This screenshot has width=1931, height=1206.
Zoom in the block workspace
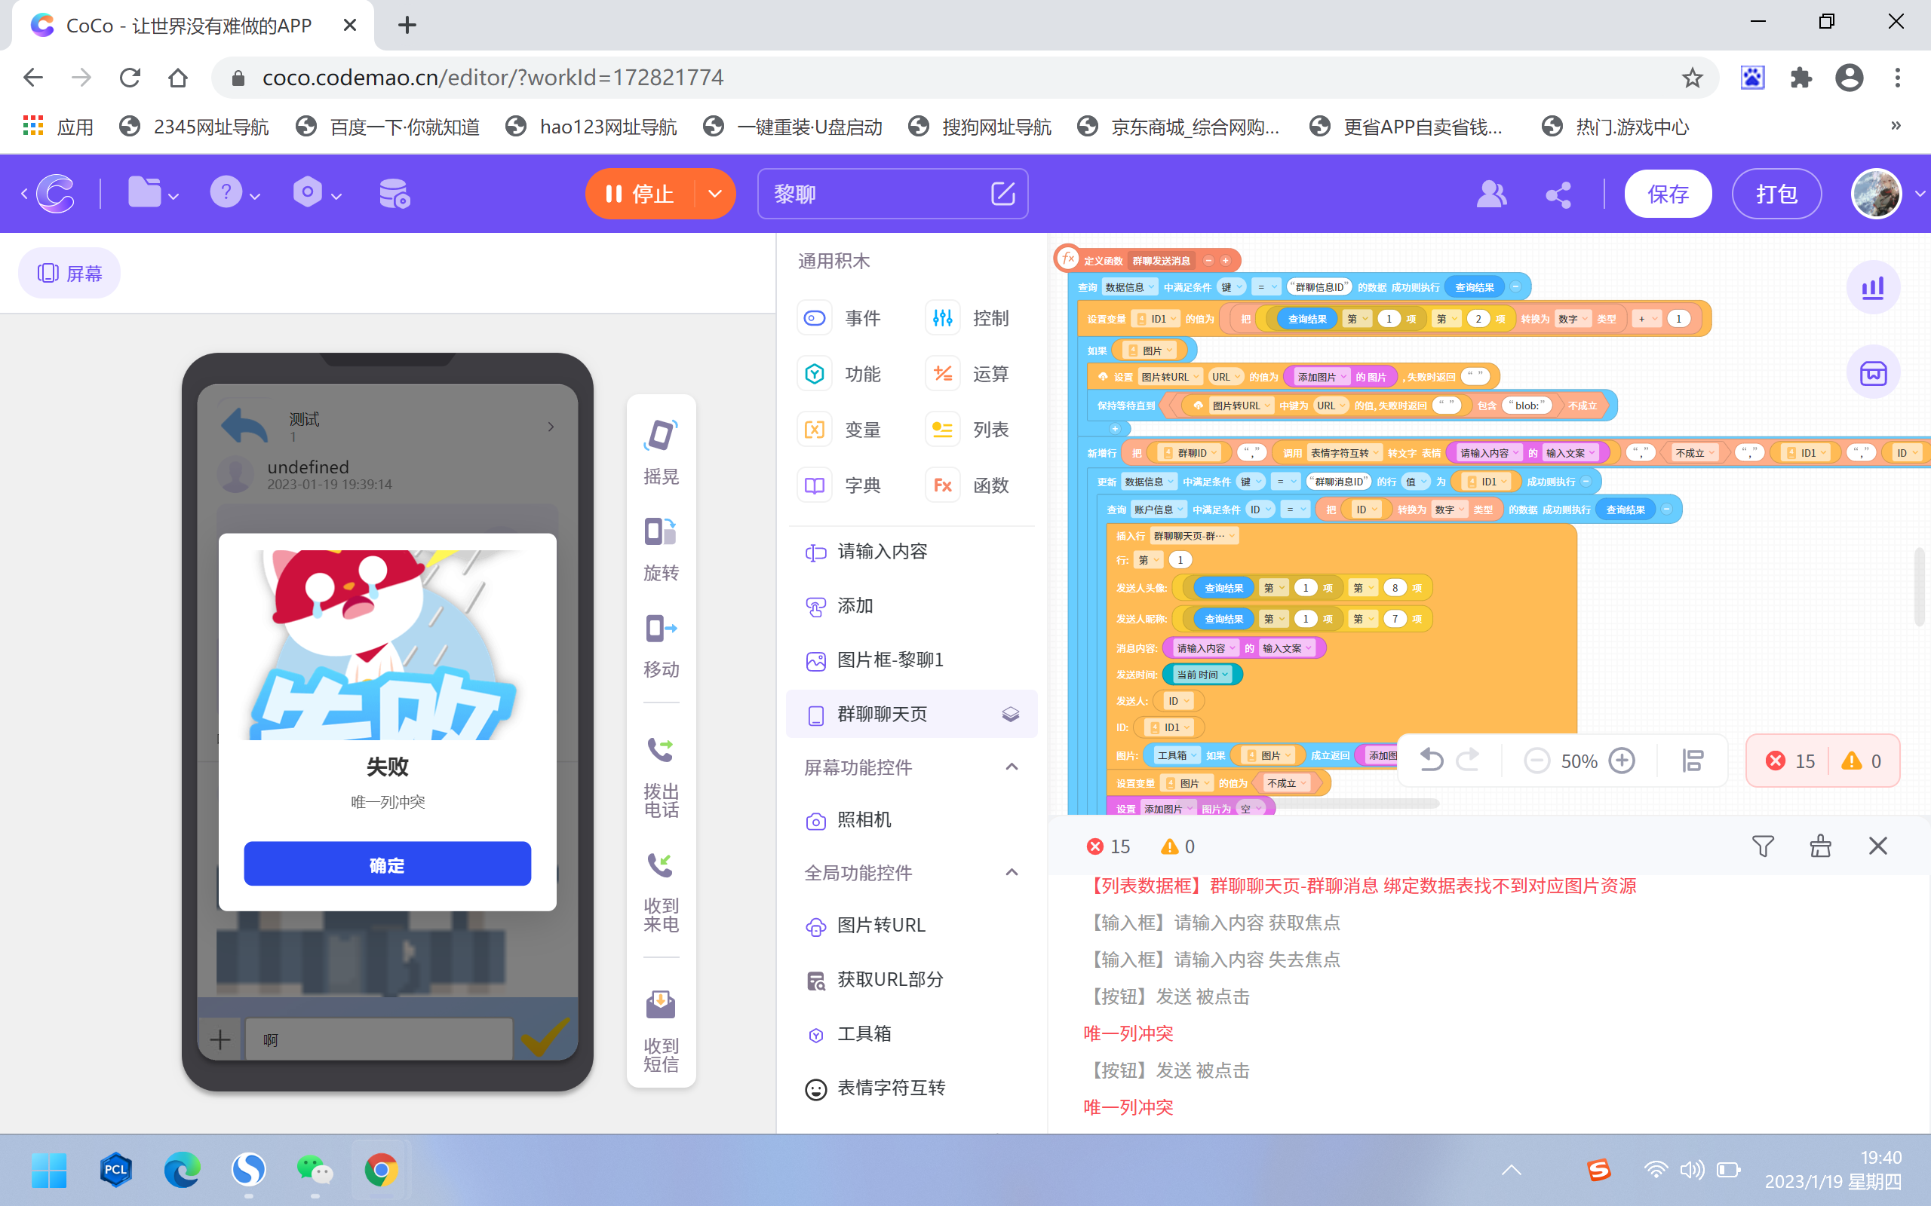coord(1622,761)
